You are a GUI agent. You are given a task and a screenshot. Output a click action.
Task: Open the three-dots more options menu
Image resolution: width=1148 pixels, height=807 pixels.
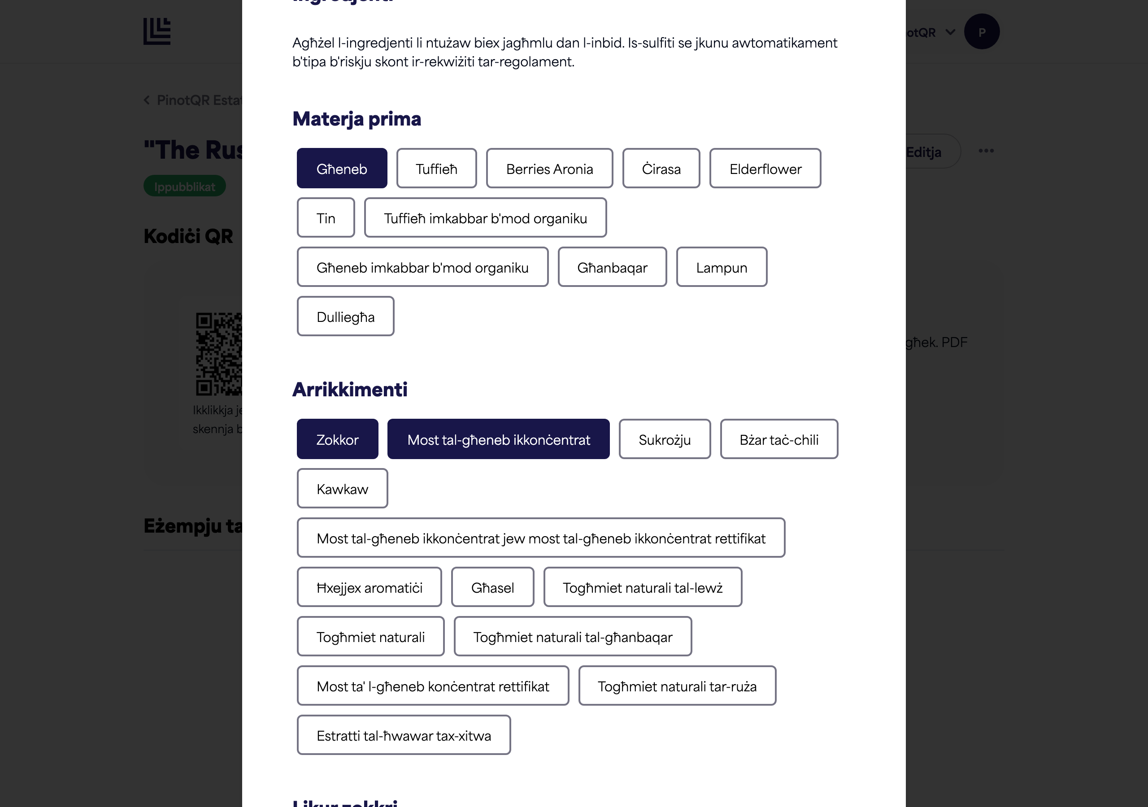[x=986, y=151]
